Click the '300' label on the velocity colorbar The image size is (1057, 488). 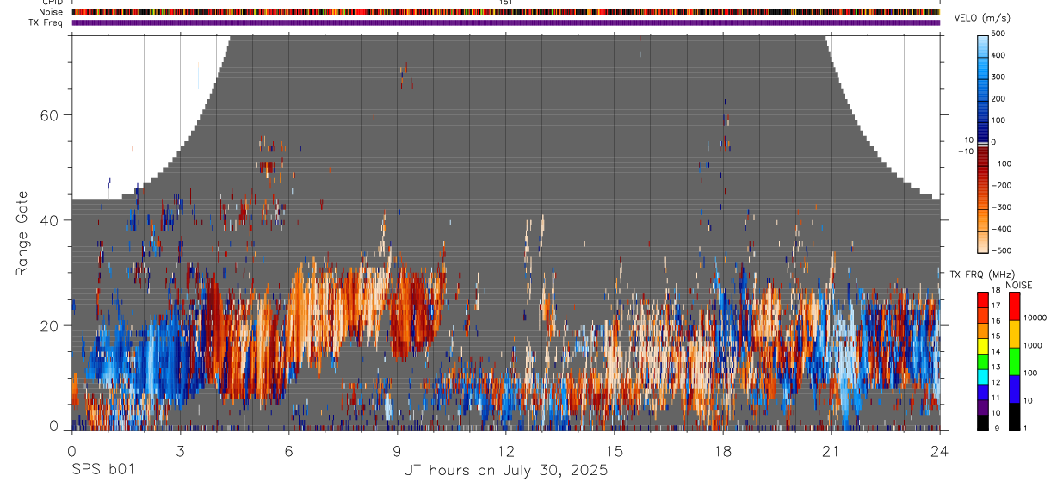pos(998,77)
